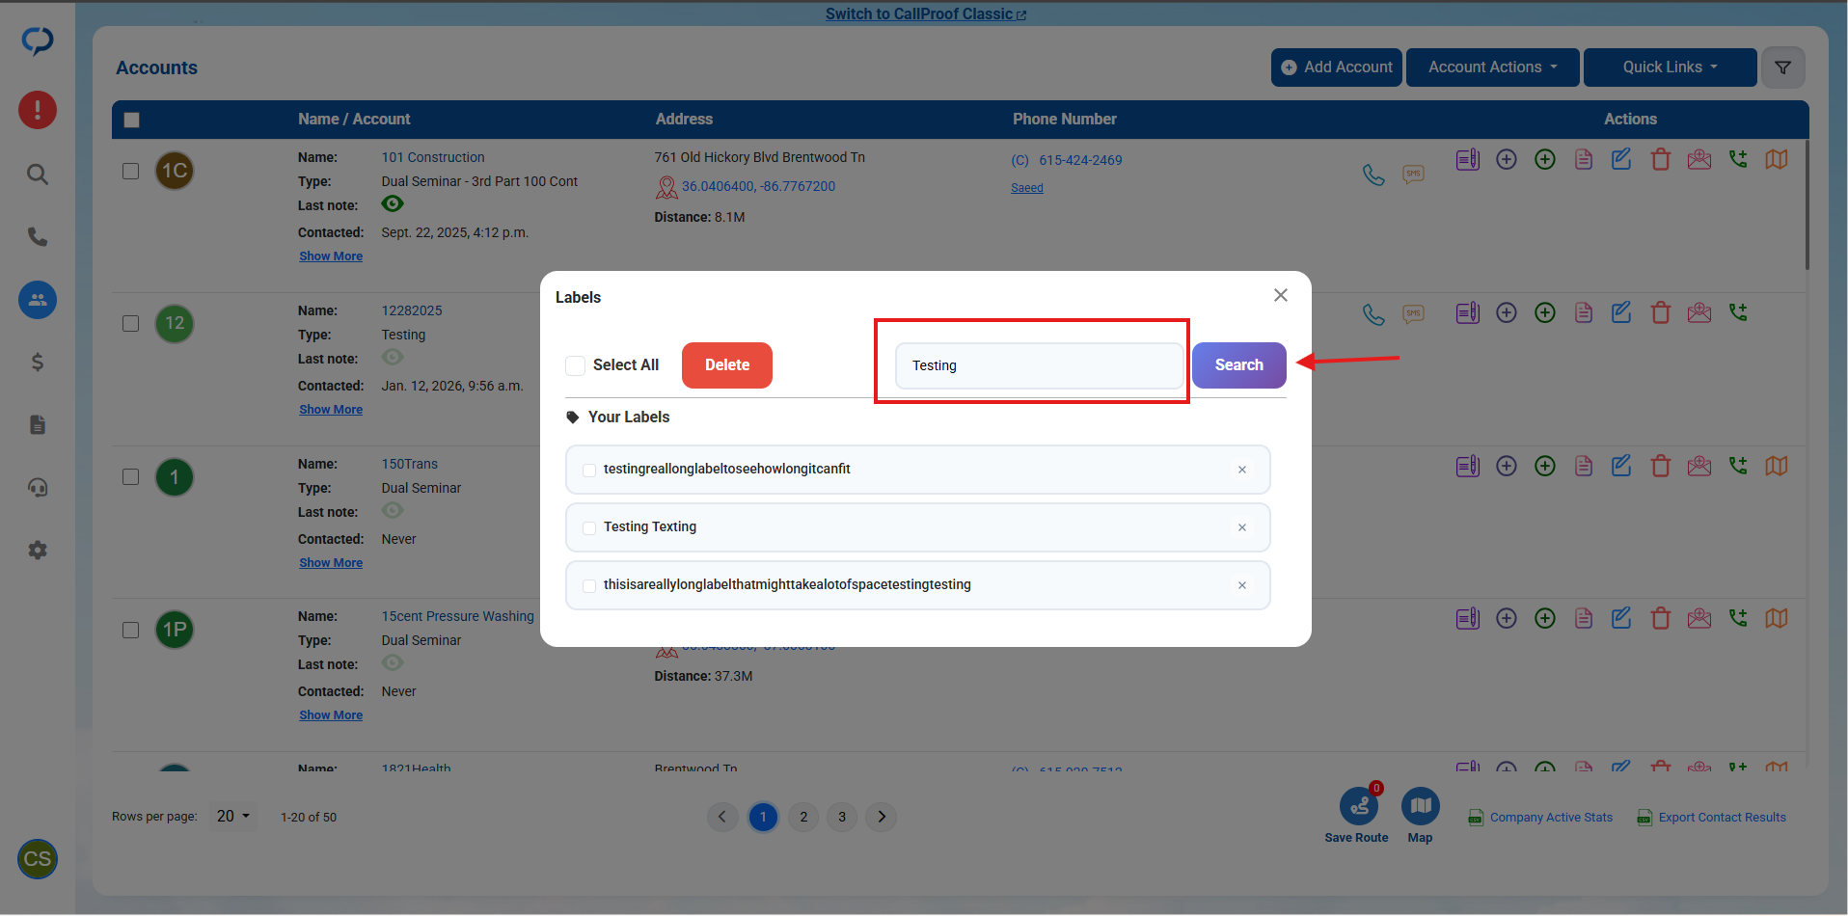Open the Saeed link under phone number
Viewport: 1848px width, 916px height.
click(x=1027, y=188)
